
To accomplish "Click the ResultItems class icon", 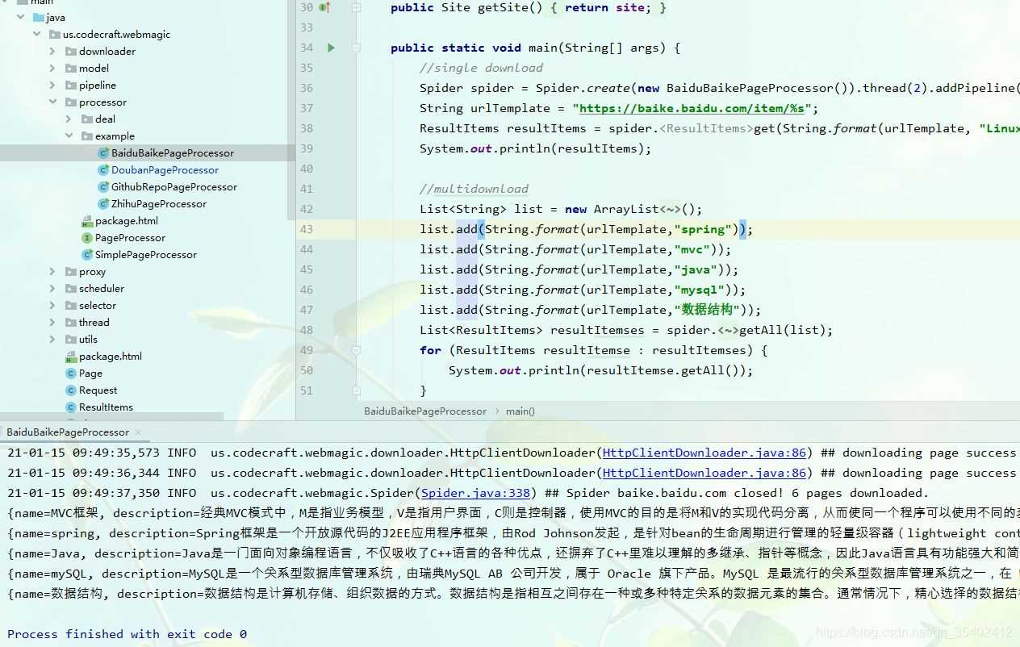I will coord(72,407).
